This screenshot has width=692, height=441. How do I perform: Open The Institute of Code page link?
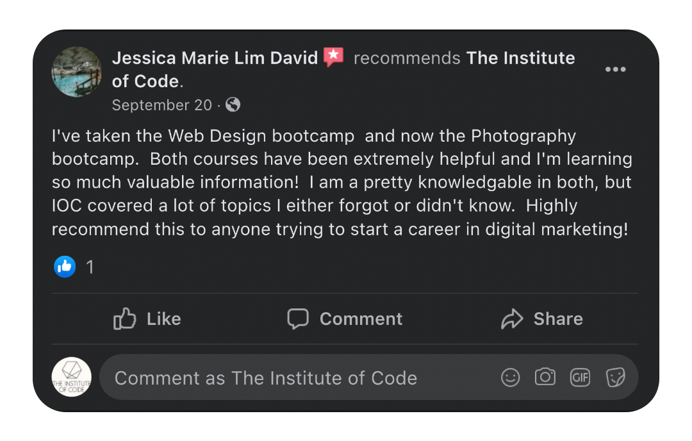[x=520, y=58]
